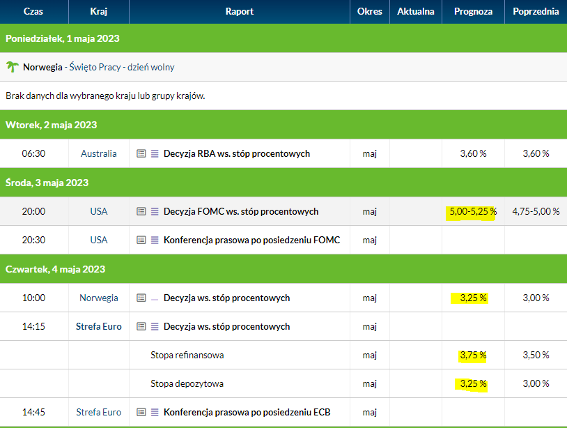The image size is (567, 428).
Task: Open Norwegia Decyzja ws. stóp procentowych report
Action: pos(226,298)
